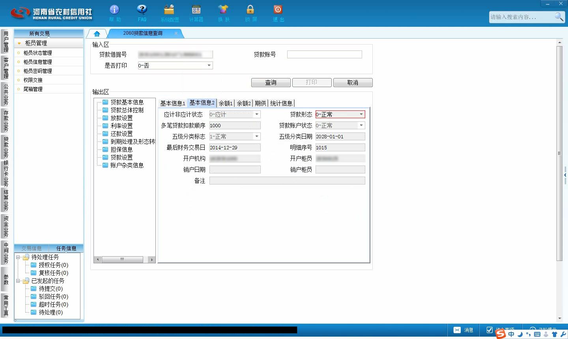The height and width of the screenshot is (339, 568).
Task: Launch the 计算器 calculator icon
Action: [196, 9]
